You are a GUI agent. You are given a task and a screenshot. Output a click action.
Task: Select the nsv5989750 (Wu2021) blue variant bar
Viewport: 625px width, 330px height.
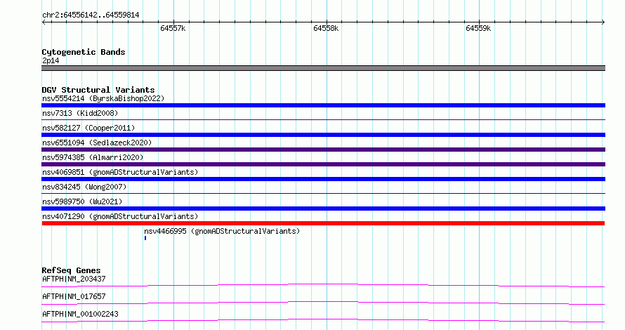coord(323,209)
